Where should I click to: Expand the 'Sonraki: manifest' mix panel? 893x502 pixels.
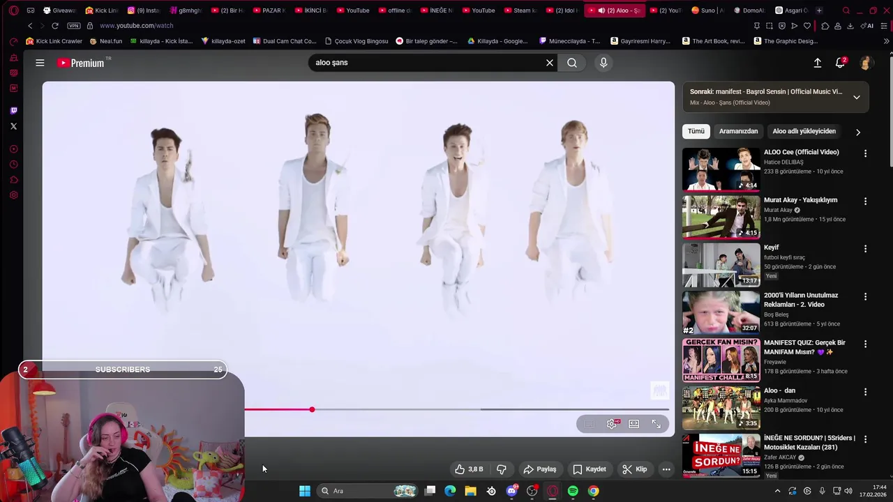[x=857, y=97]
